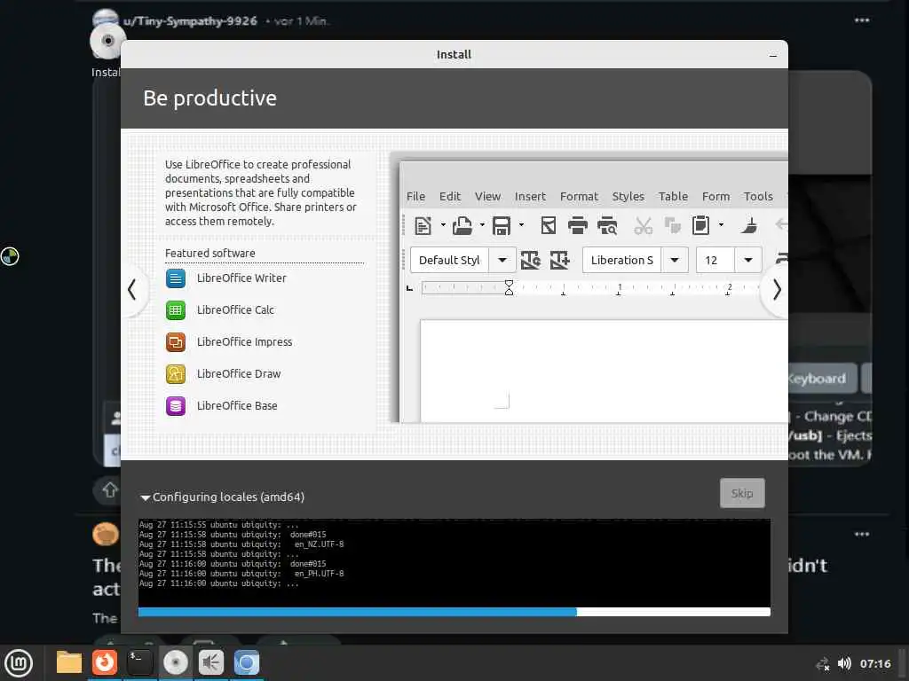This screenshot has height=681, width=909.
Task: Open the Paste dropdown arrow
Action: (721, 225)
